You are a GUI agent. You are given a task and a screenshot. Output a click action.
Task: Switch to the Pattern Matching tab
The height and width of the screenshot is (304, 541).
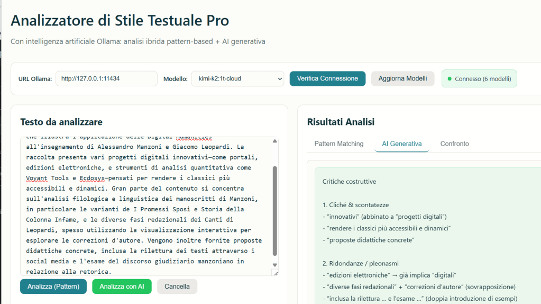click(x=338, y=144)
